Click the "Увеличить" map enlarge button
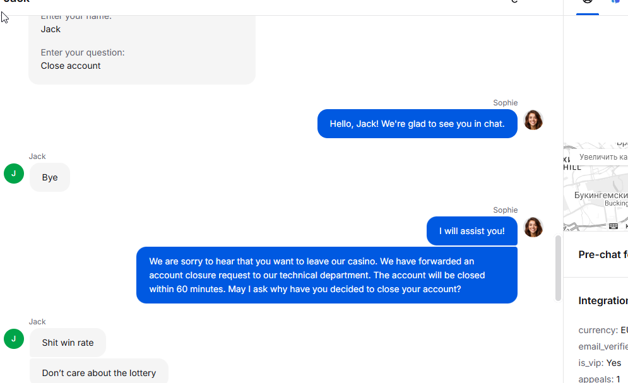Screen dimensions: 628x383 coord(603,157)
